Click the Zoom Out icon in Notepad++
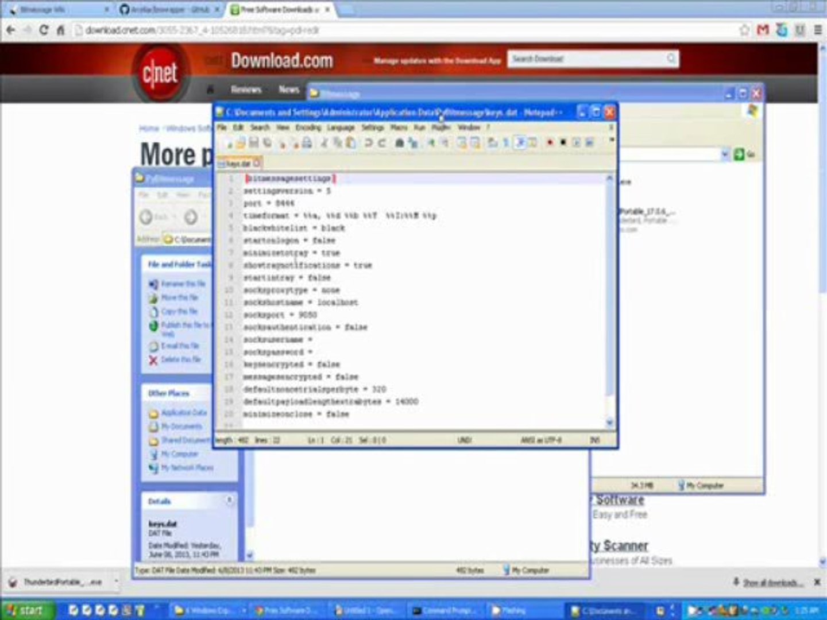The image size is (827, 620). pyautogui.click(x=445, y=142)
